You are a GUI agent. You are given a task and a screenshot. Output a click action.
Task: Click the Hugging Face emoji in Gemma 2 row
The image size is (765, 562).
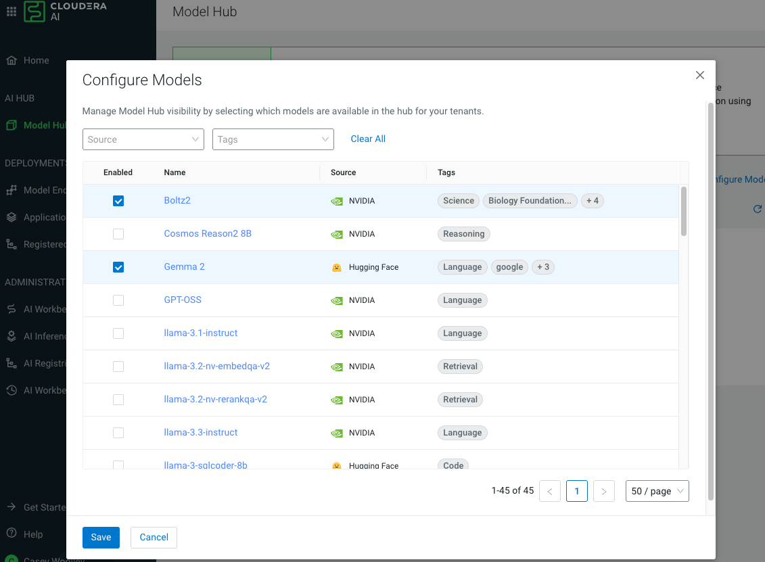click(x=337, y=267)
